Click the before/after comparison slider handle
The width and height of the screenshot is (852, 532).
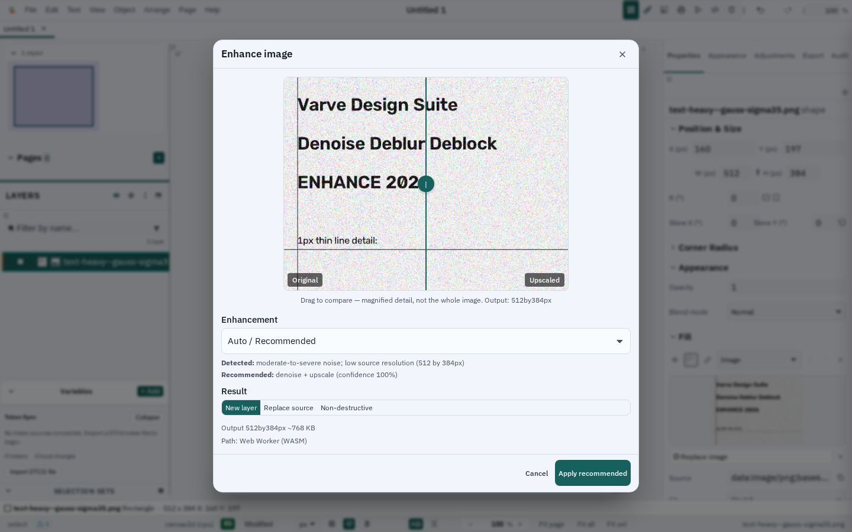(x=426, y=184)
